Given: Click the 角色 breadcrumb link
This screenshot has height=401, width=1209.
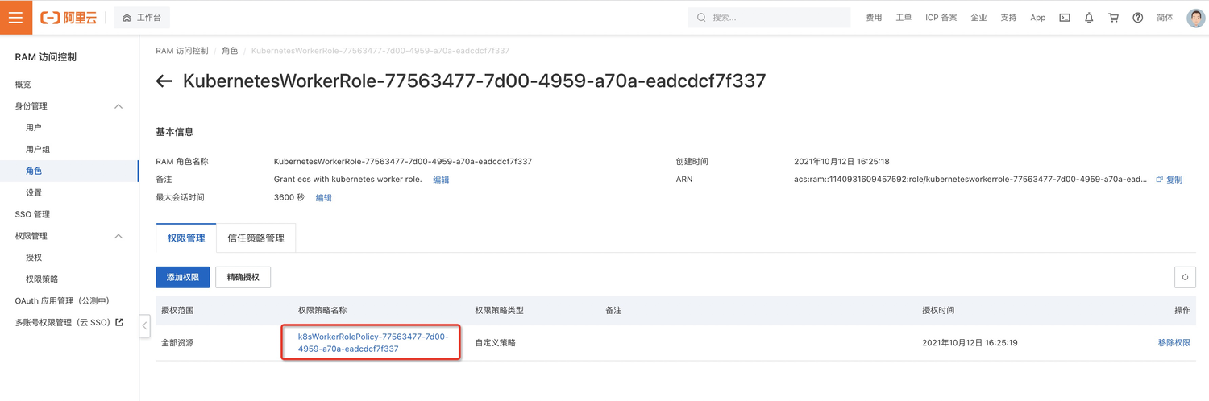Looking at the screenshot, I should 230,51.
